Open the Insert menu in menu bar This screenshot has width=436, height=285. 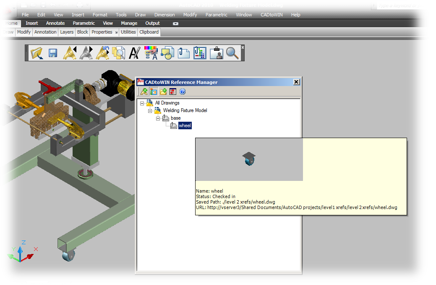[x=78, y=15]
